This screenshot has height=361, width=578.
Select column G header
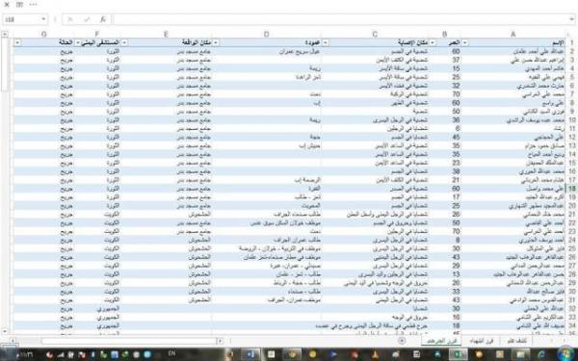coord(44,35)
